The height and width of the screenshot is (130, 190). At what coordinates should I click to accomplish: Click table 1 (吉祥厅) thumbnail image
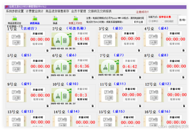pyautogui.click(x=16, y=39)
